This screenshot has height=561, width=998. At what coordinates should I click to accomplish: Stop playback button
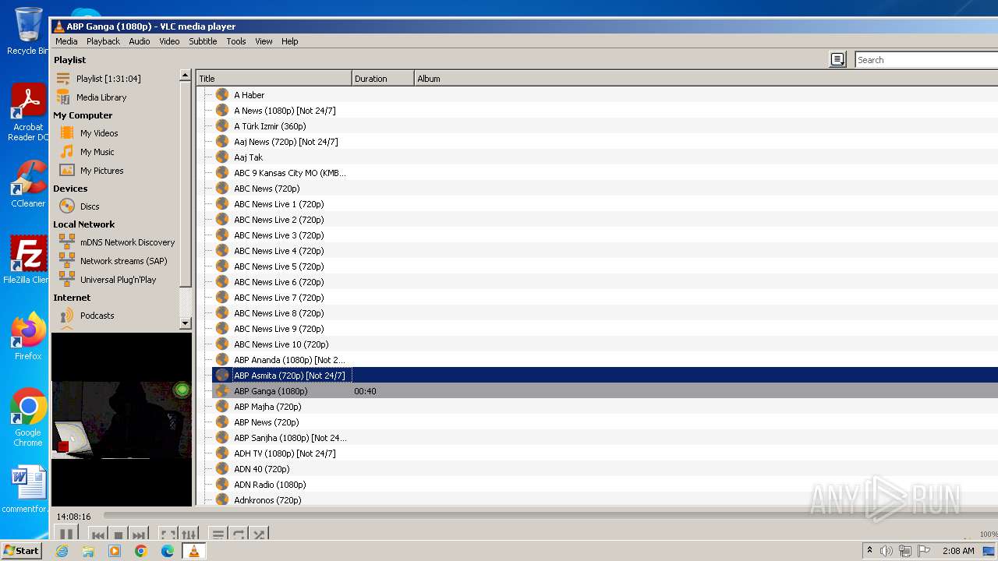click(x=119, y=535)
